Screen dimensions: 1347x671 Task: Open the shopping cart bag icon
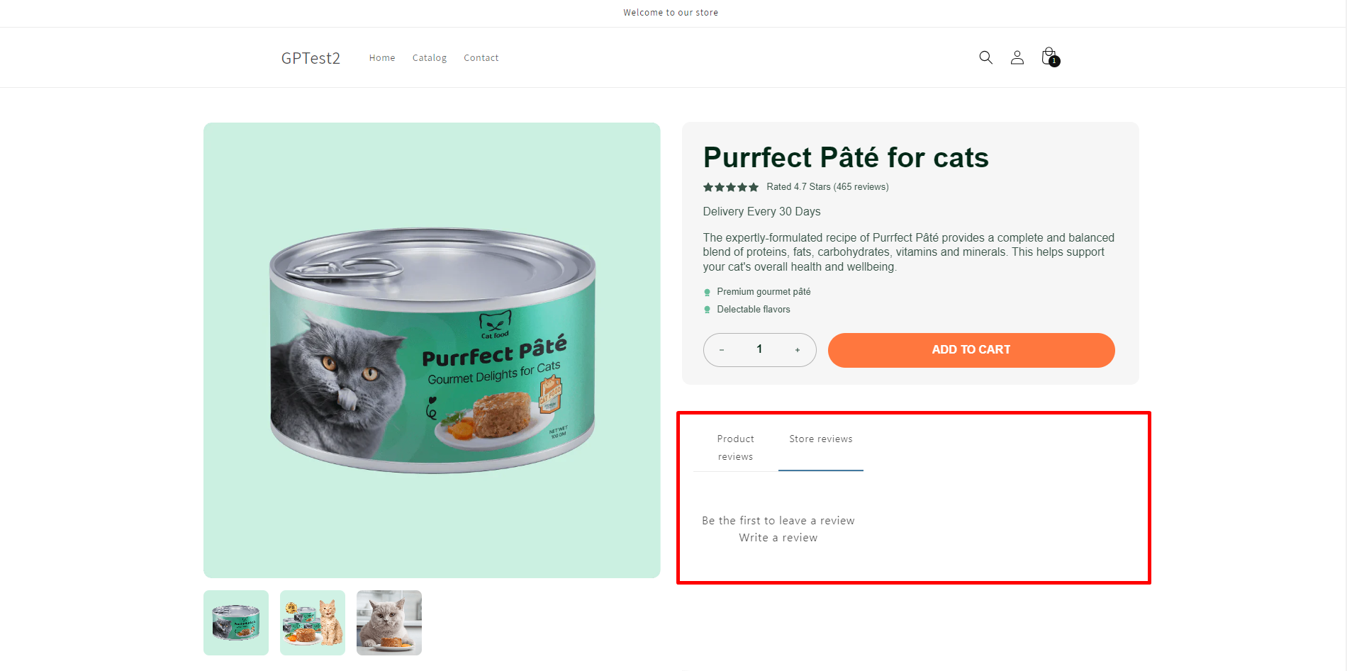(1049, 57)
